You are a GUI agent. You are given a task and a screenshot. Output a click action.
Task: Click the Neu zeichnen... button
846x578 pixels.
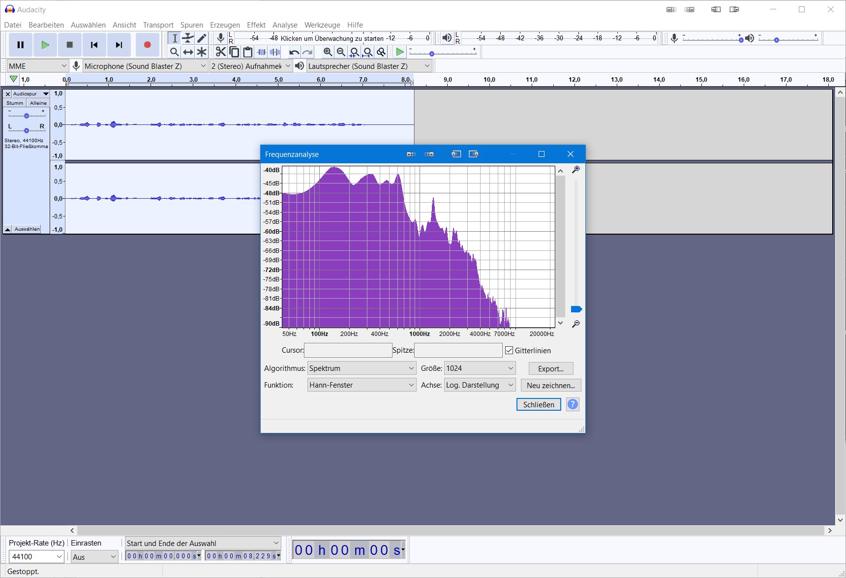pyautogui.click(x=551, y=385)
